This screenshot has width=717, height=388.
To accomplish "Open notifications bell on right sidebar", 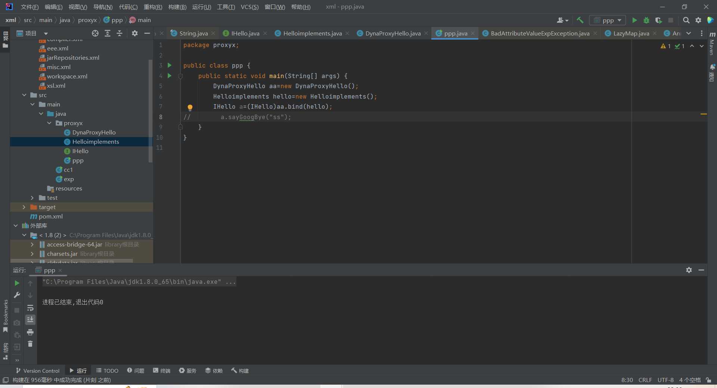I will [x=712, y=67].
